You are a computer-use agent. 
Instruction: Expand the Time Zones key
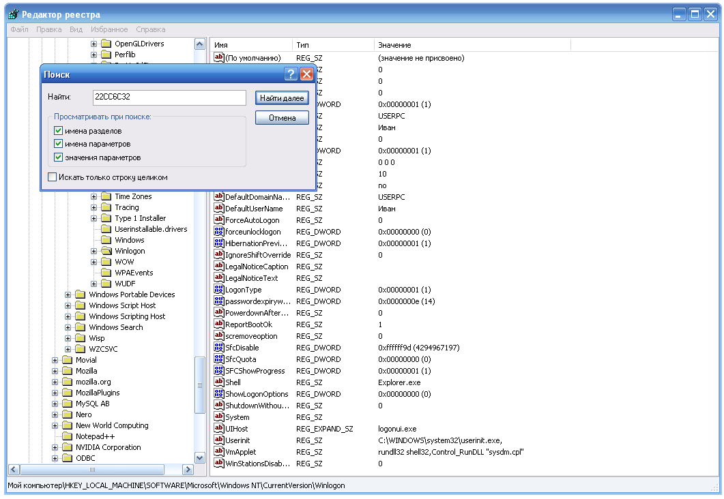(x=94, y=196)
